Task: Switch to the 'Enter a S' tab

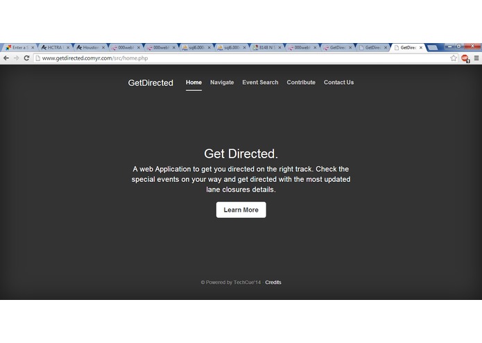Action: 18,48
